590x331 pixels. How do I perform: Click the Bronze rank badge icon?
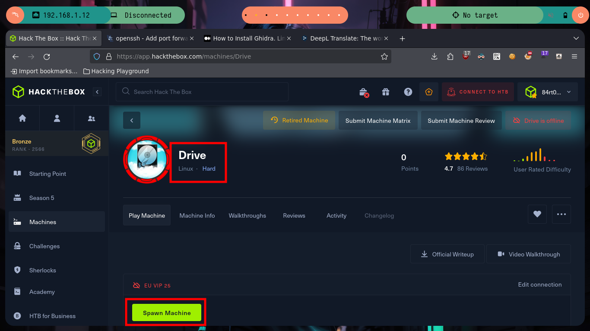91,144
